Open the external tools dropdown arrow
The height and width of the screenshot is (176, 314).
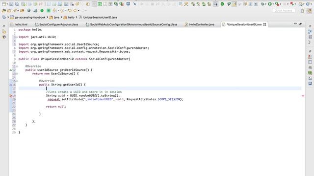point(280,4)
